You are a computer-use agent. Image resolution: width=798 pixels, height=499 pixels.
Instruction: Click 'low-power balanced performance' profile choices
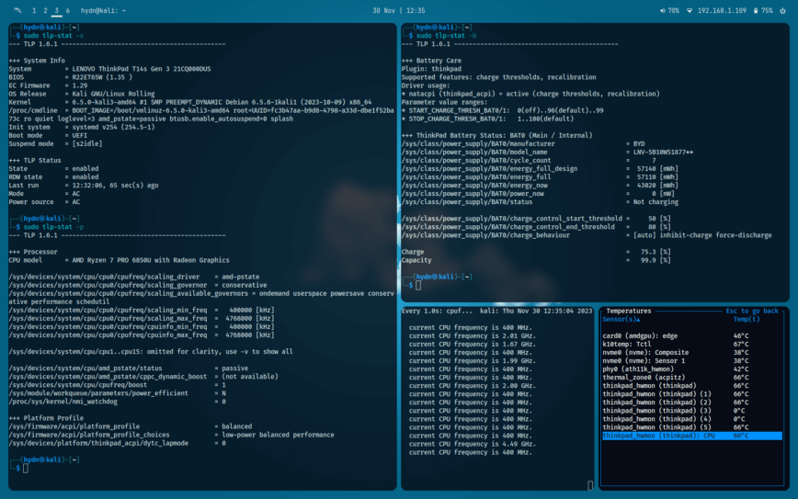[278, 435]
